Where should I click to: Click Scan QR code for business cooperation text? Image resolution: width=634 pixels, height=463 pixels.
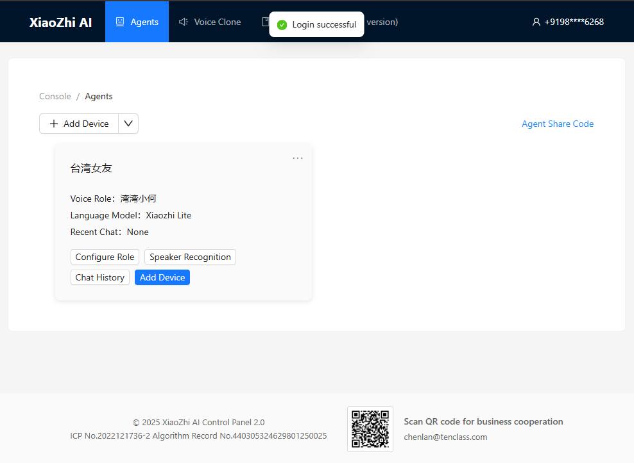483,421
